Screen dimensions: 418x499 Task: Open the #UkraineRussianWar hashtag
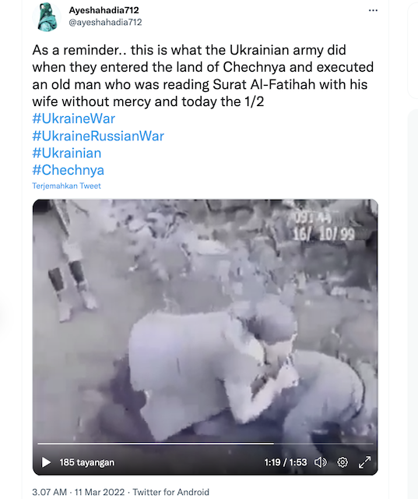pyautogui.click(x=98, y=136)
